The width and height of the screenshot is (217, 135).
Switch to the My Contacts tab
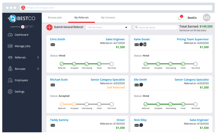(108, 18)
